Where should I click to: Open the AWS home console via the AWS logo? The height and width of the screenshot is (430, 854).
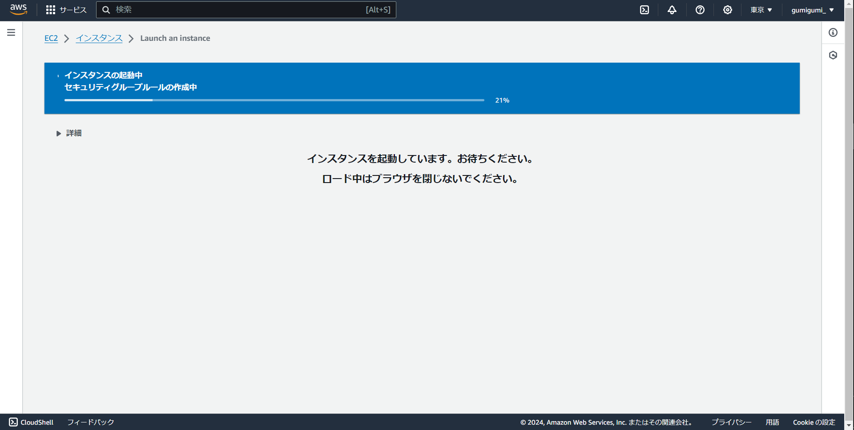[x=18, y=10]
